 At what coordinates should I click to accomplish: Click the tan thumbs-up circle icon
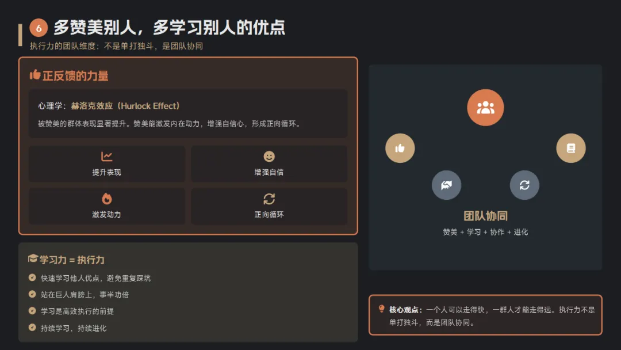[400, 149]
